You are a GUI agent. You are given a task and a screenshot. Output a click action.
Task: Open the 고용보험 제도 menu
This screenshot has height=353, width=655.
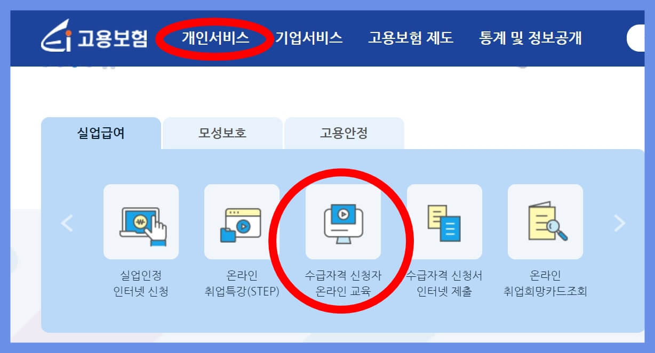(411, 38)
